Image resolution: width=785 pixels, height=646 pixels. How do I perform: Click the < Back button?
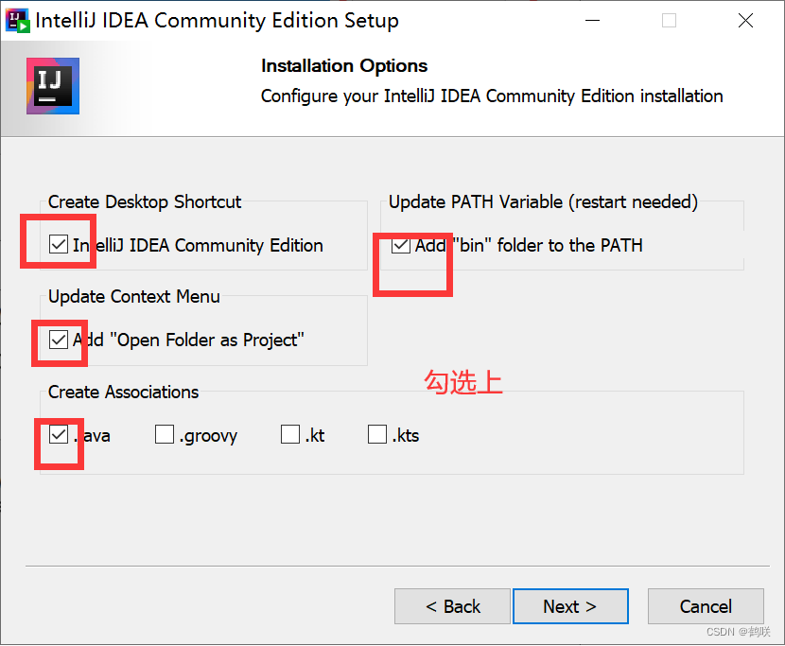click(x=452, y=606)
